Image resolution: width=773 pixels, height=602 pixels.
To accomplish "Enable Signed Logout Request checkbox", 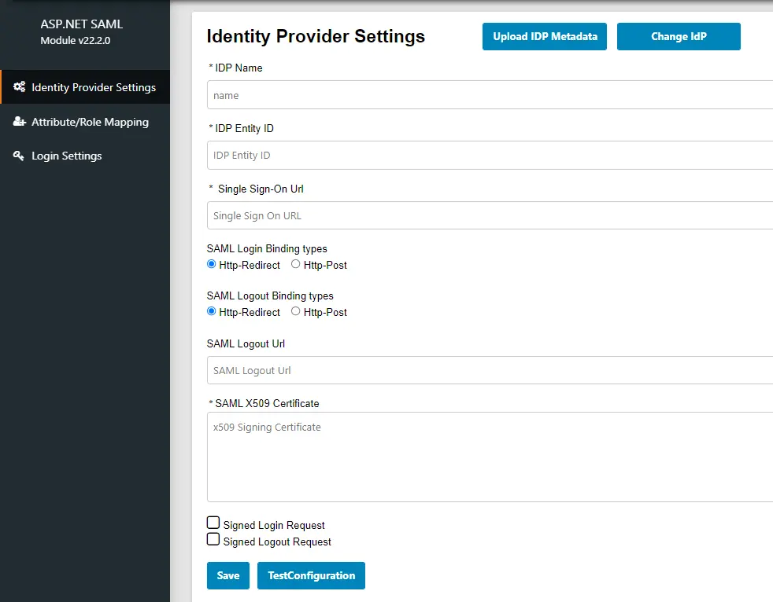I will [213, 539].
